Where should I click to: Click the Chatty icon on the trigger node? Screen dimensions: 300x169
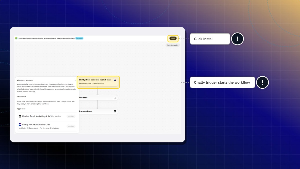(115, 80)
